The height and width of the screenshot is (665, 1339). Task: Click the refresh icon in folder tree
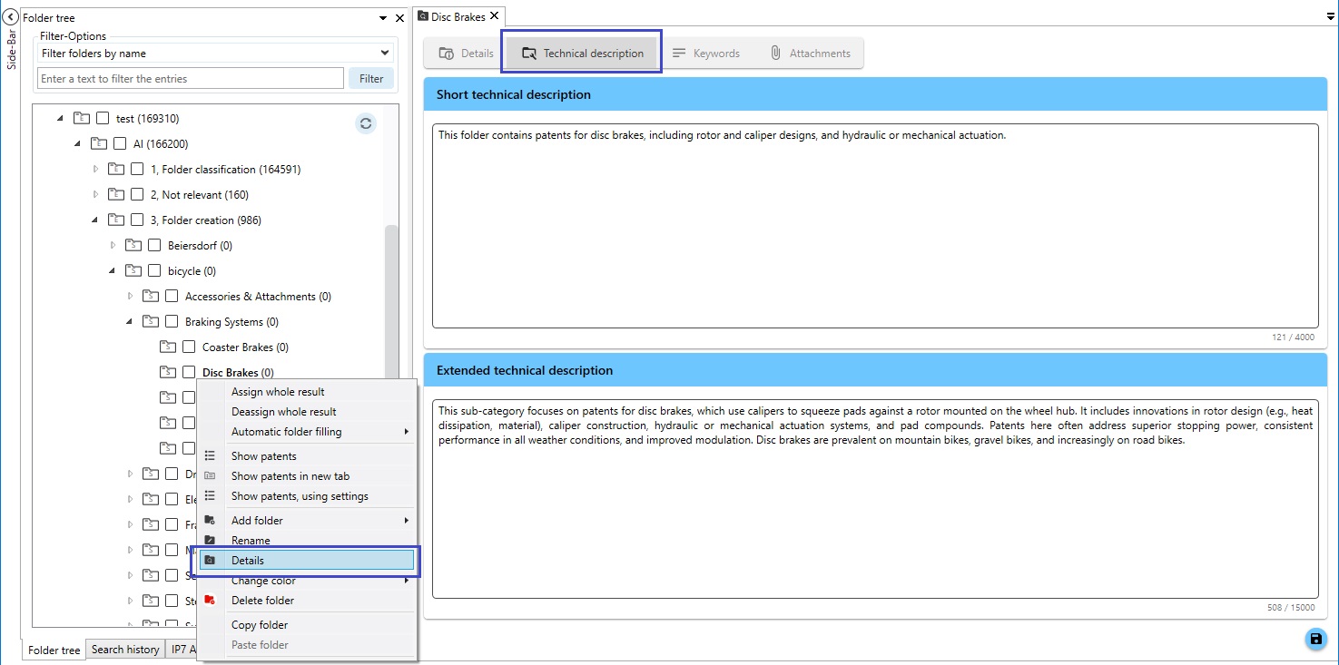[x=366, y=123]
